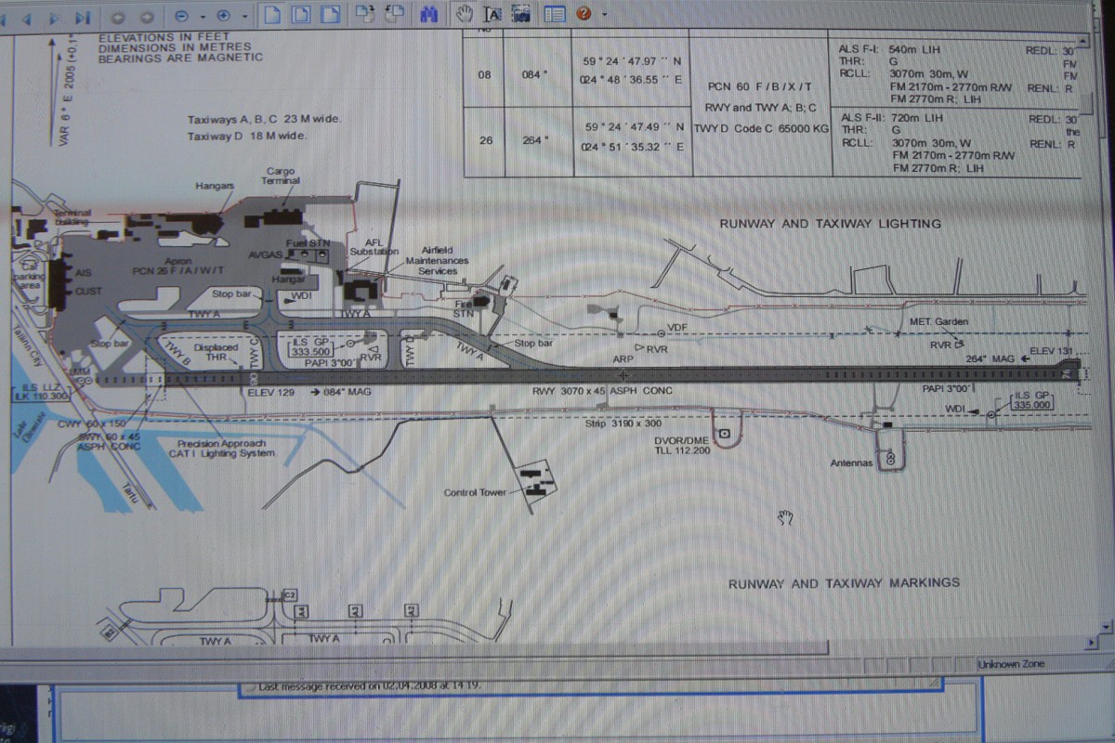Select the Text Select tool
1115x743 pixels.
coord(492,13)
